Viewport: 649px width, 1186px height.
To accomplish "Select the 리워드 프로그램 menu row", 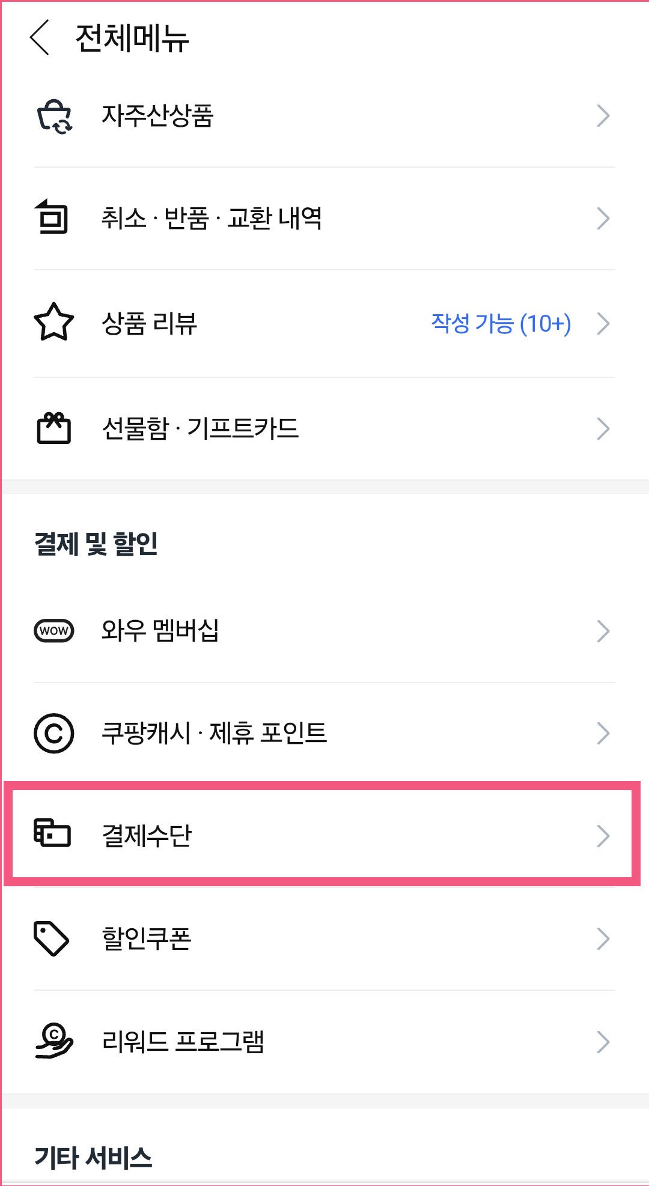I will [x=184, y=1041].
